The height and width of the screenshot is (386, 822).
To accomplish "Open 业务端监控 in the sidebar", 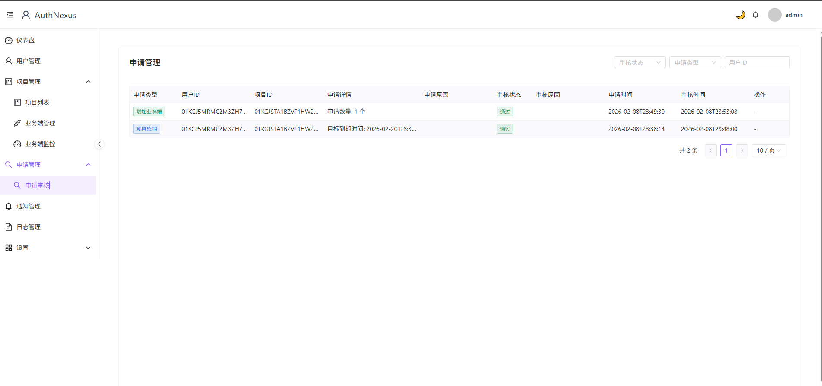I will pos(40,144).
